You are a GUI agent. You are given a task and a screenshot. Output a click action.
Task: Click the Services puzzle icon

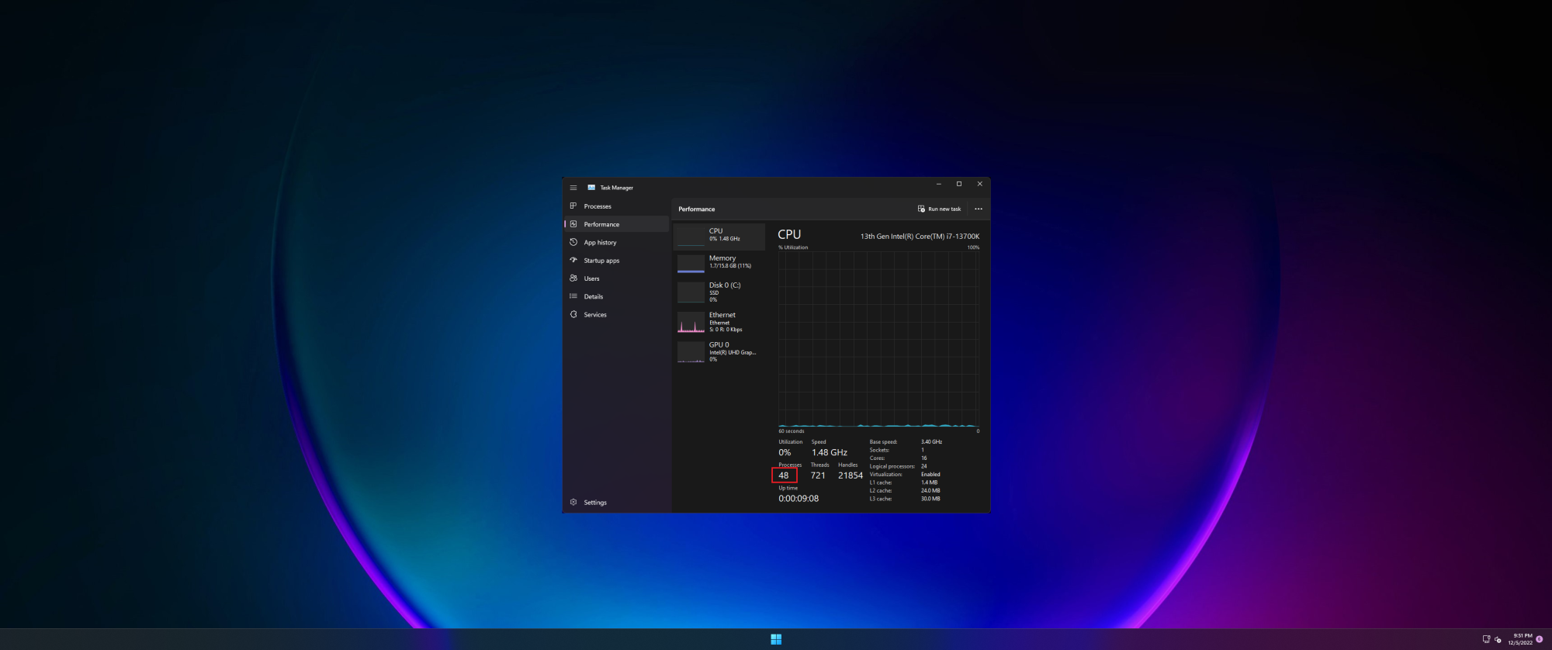pos(573,314)
